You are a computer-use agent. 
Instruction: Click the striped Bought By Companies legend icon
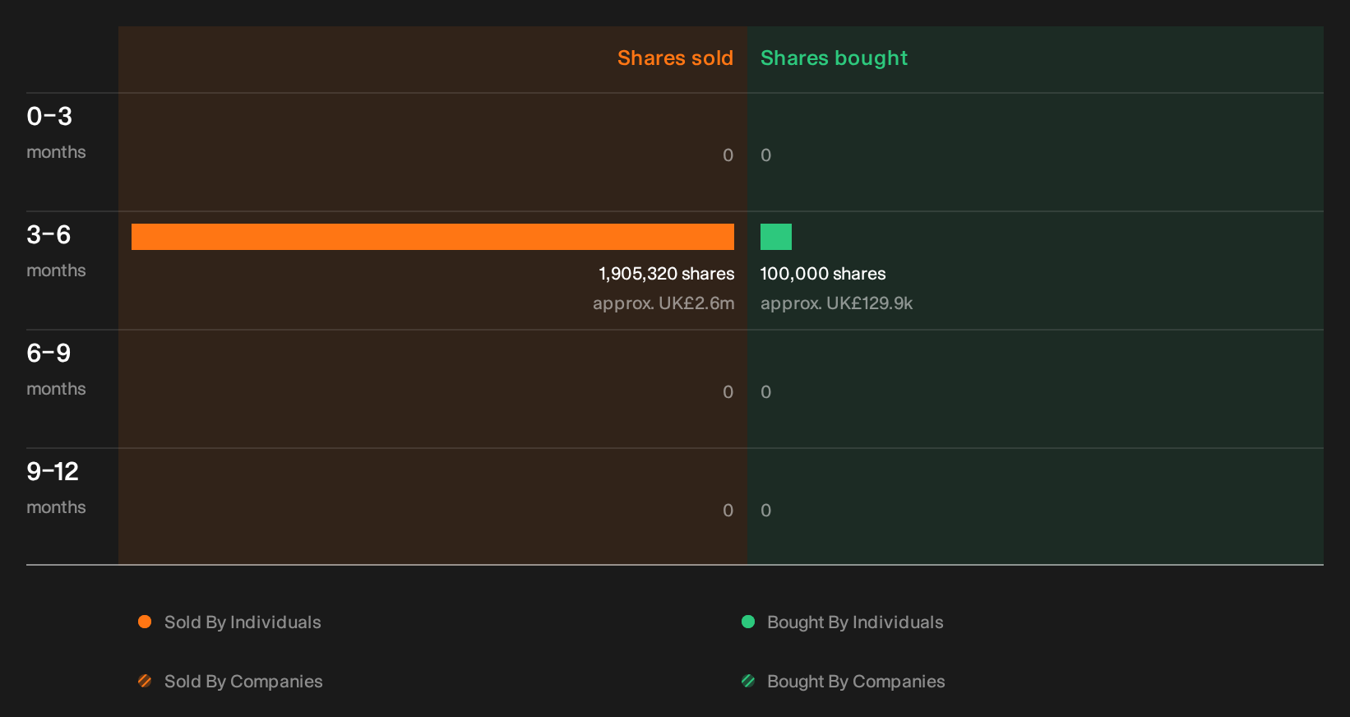click(748, 681)
